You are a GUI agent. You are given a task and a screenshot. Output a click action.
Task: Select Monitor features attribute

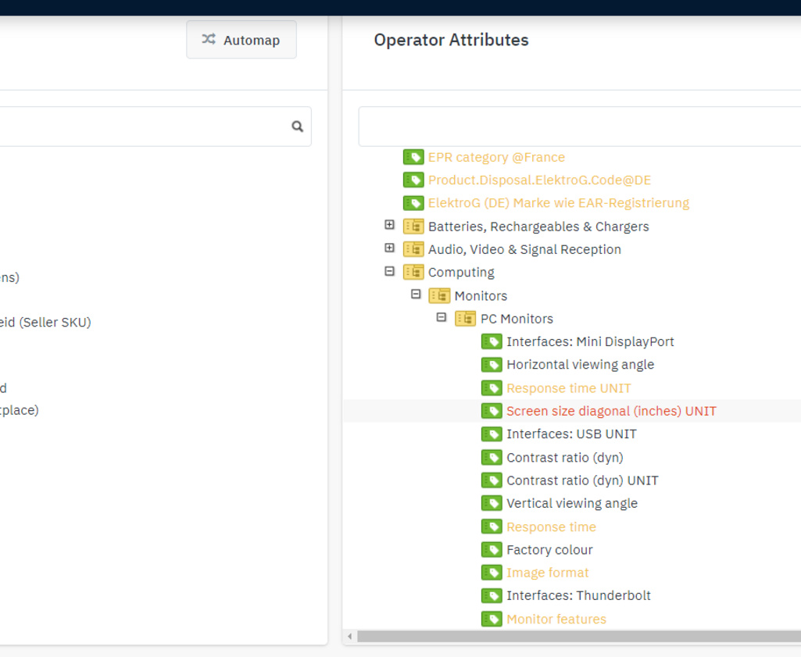[x=556, y=620]
